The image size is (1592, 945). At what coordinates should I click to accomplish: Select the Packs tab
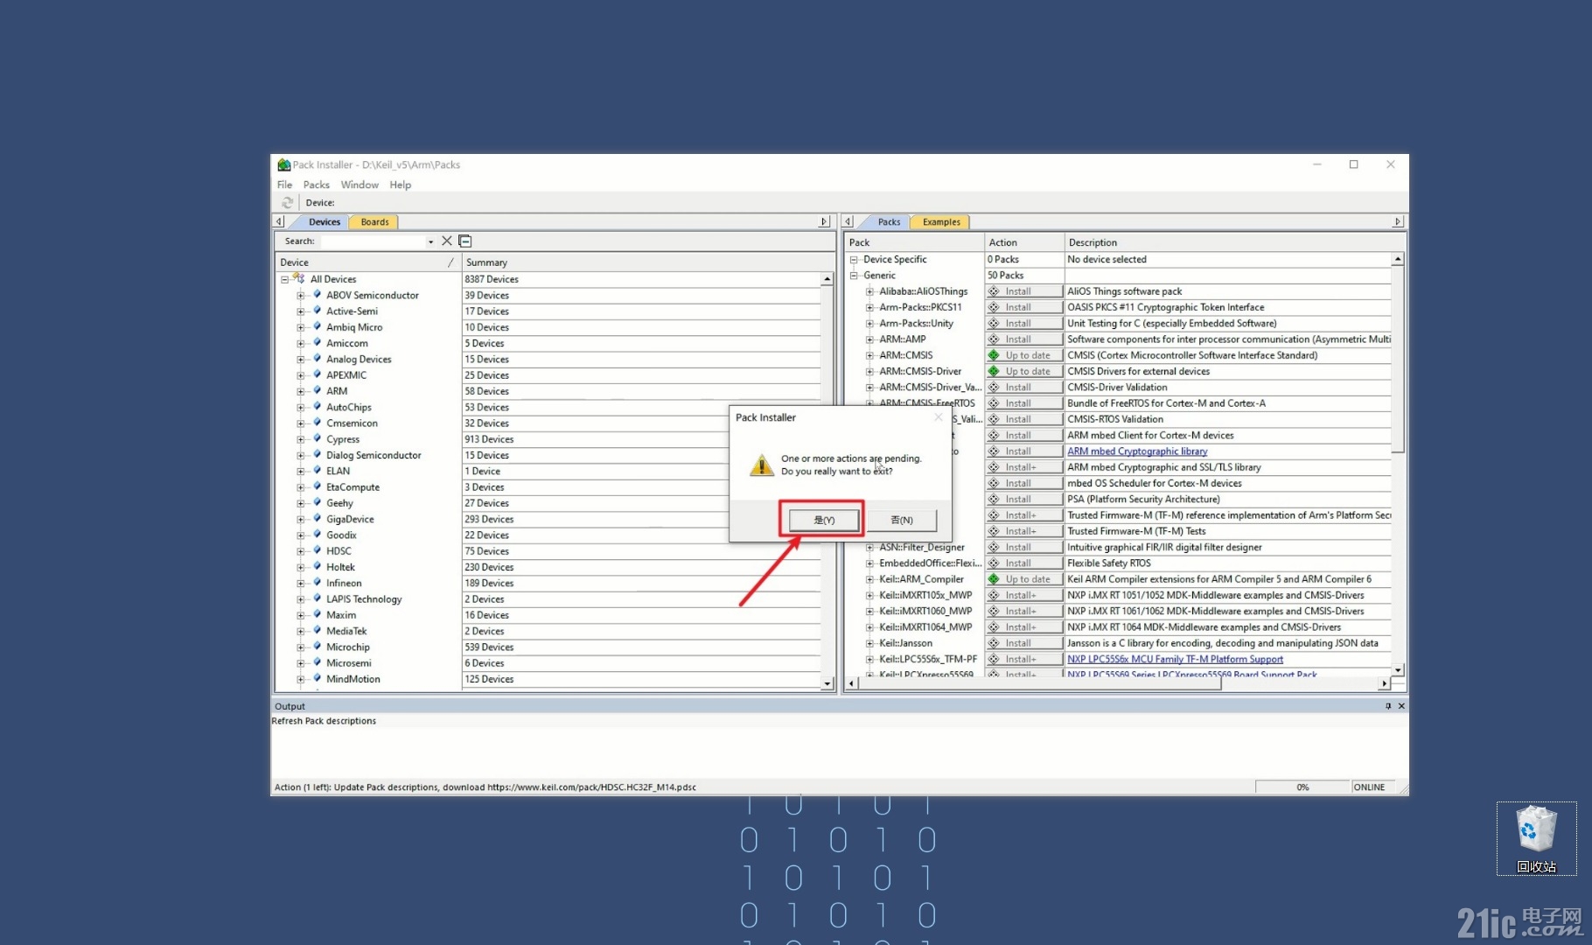tap(889, 222)
